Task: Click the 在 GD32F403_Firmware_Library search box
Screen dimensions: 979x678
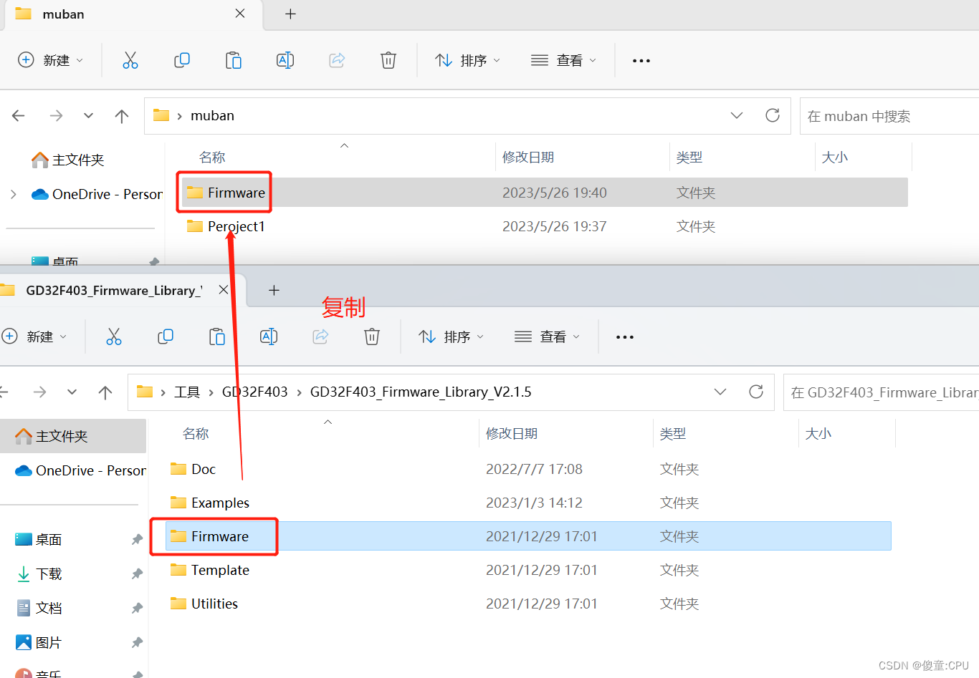Action: pos(882,392)
